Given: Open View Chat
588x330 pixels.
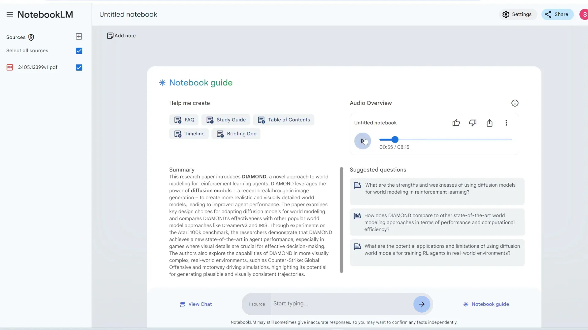Looking at the screenshot, I should coord(196,304).
